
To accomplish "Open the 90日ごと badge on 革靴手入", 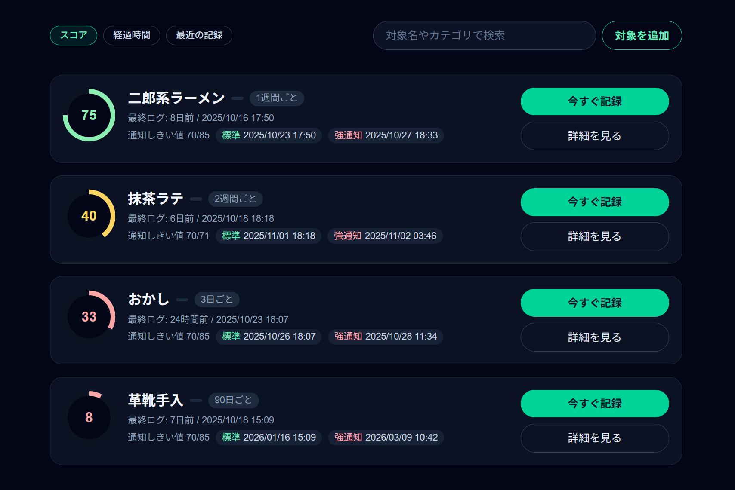I will [234, 400].
